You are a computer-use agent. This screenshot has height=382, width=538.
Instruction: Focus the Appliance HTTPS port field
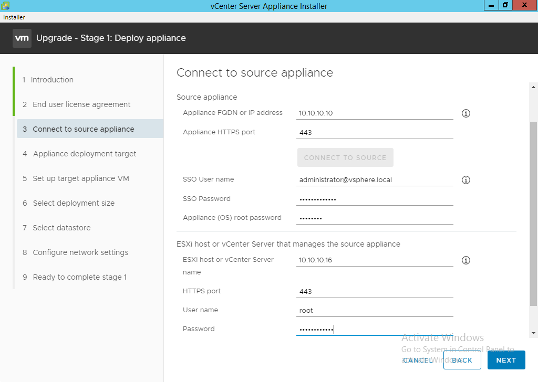(375, 133)
